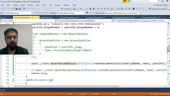This screenshot has height=96, width=170.
Task: Switch to the ICosmosConnection.cs tab
Action: [x=94, y=18]
